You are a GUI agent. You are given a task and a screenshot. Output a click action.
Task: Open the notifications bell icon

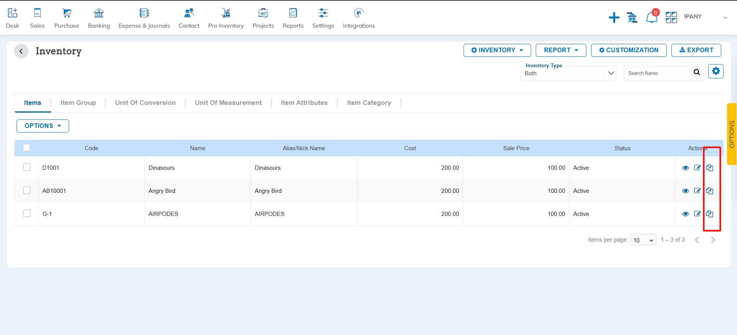pos(652,17)
